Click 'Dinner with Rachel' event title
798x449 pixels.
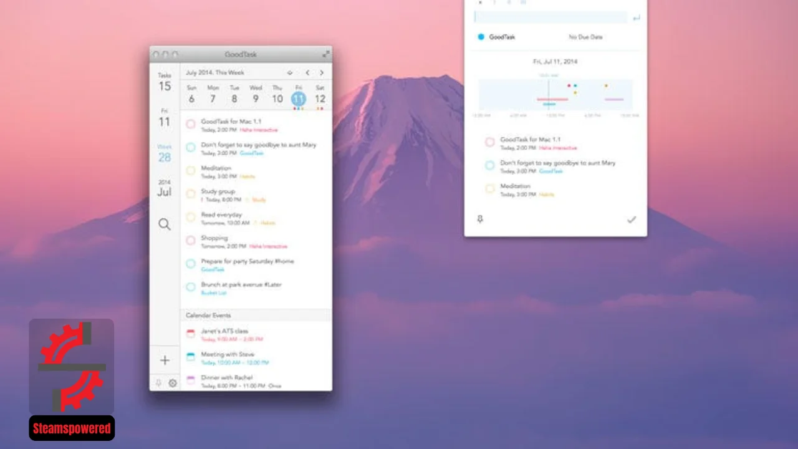click(x=226, y=377)
